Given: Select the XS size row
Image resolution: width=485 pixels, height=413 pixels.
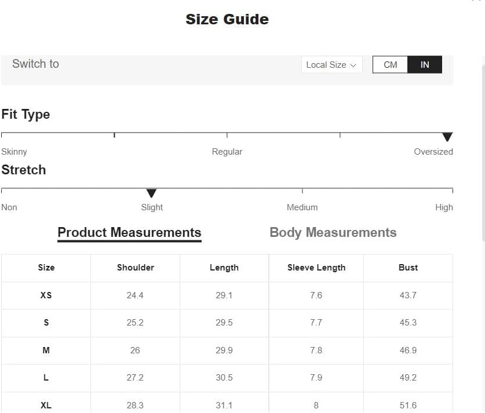Looking at the screenshot, I should [227, 295].
